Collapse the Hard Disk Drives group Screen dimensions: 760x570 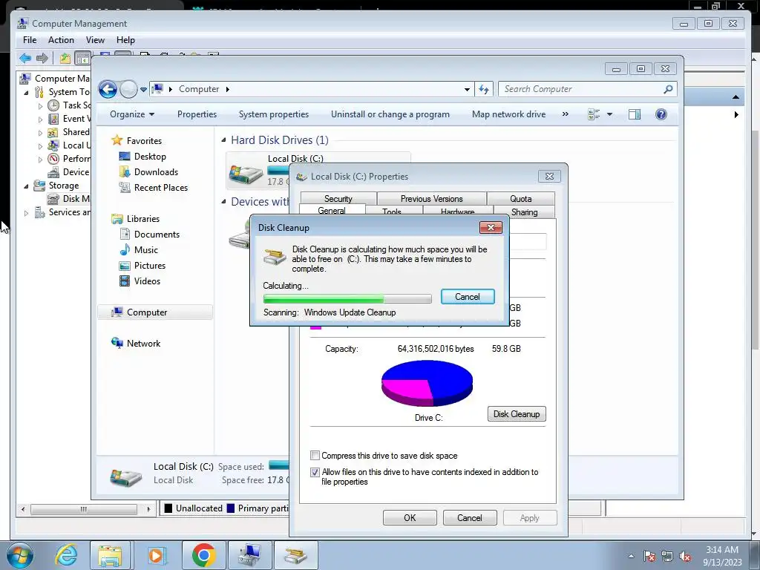(x=223, y=140)
